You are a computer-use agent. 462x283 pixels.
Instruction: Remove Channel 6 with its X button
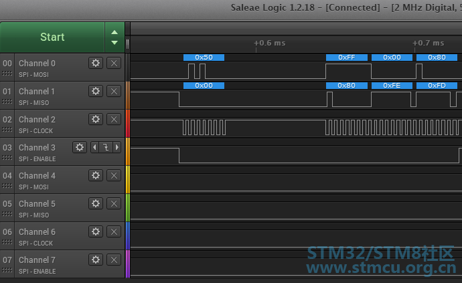tap(114, 231)
